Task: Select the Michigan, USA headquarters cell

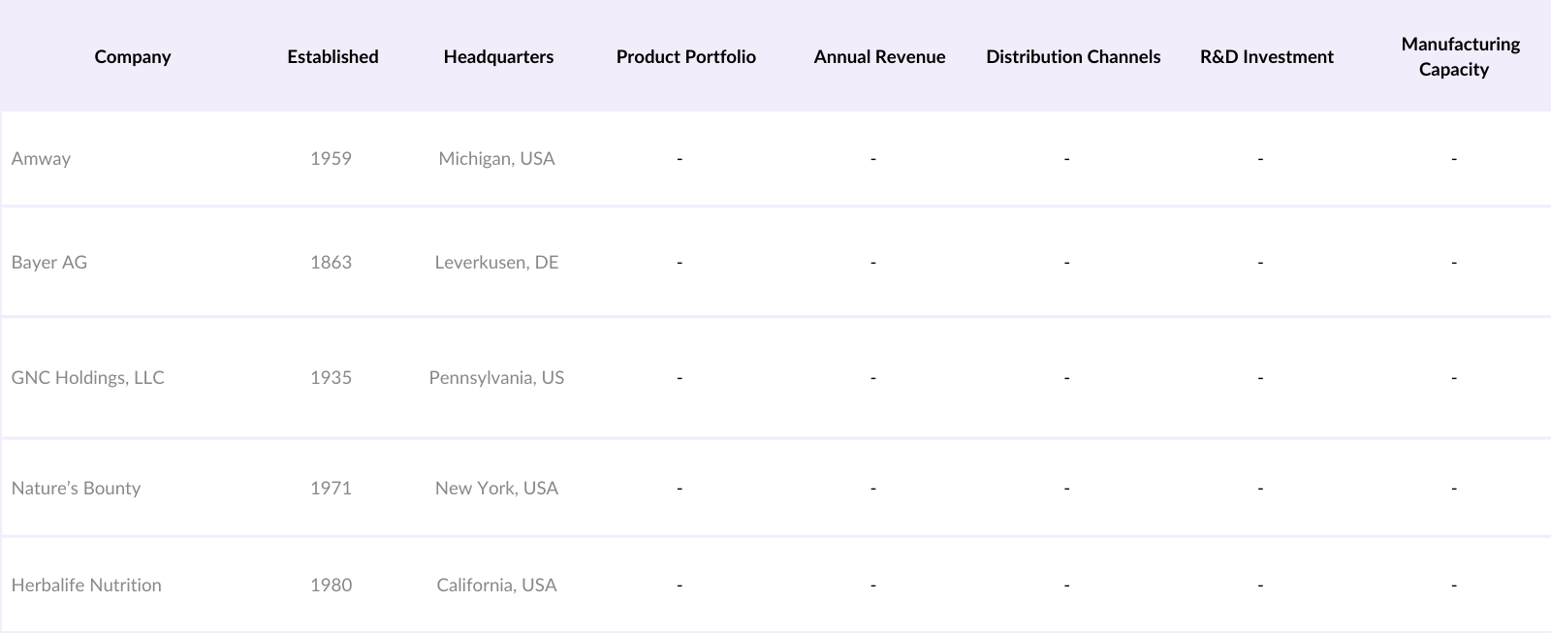Action: [496, 158]
